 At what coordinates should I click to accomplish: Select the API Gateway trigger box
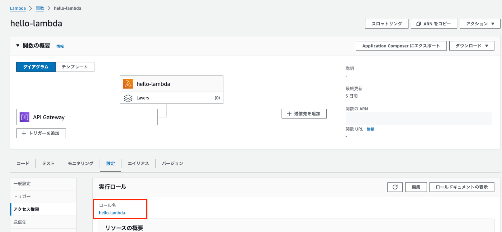[x=87, y=117]
